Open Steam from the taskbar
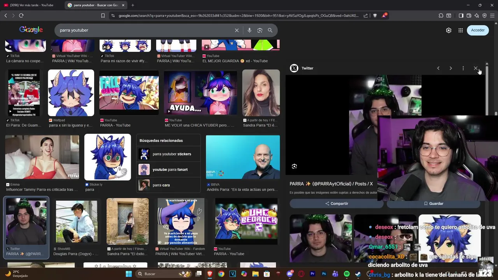Screen dimensions: 498x280 coord(358,274)
